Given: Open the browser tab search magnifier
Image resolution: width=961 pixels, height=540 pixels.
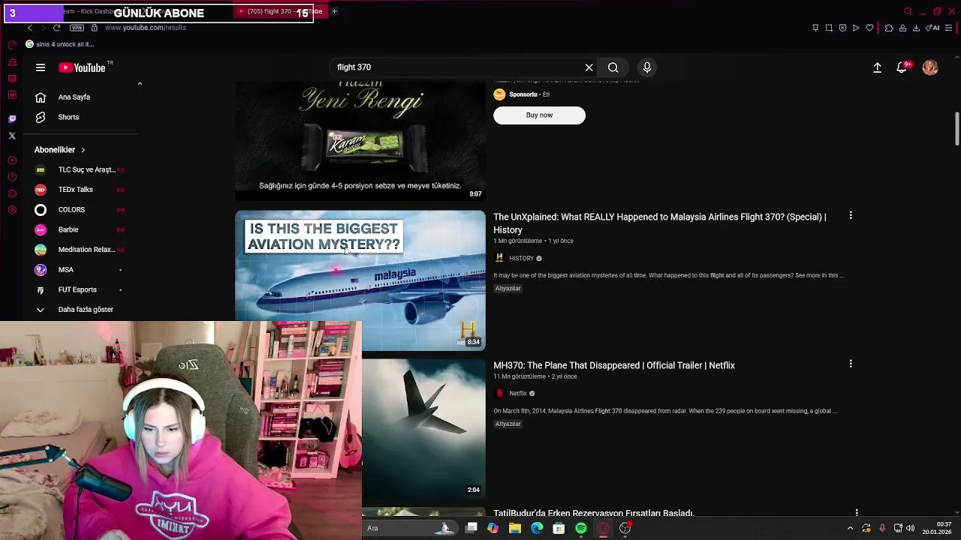Looking at the screenshot, I should point(908,11).
